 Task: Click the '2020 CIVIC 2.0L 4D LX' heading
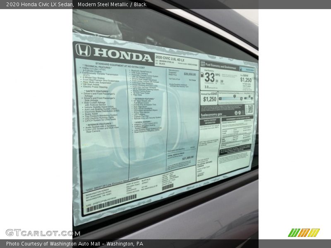170,59
